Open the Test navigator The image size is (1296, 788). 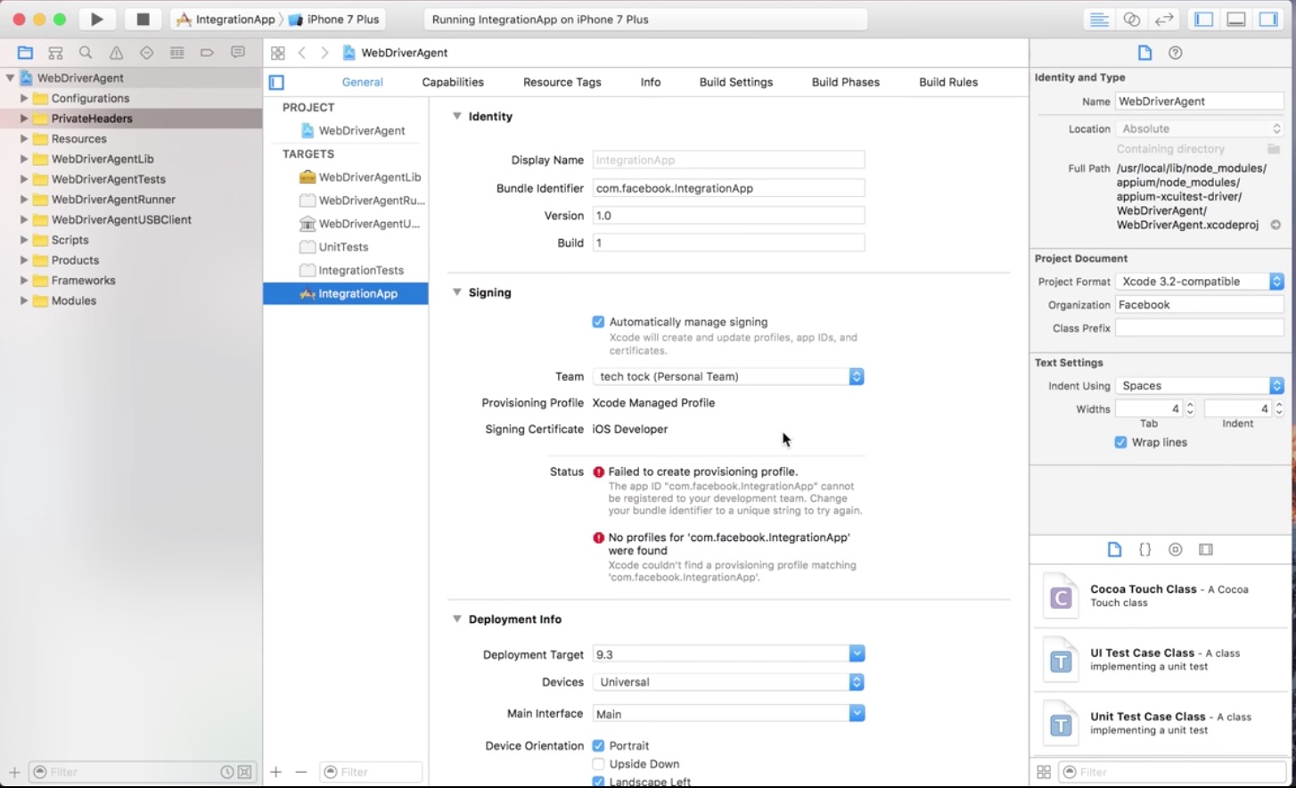146,53
